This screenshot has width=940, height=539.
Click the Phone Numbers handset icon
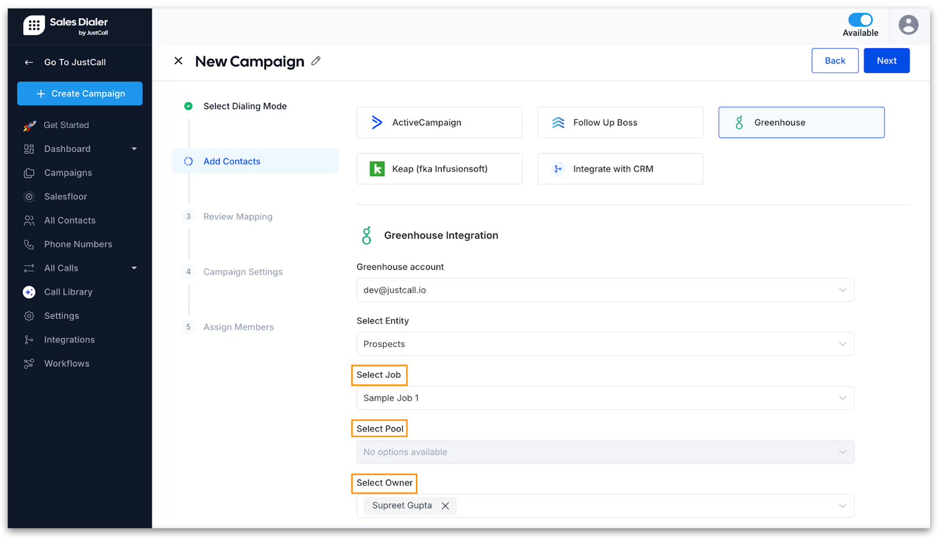click(29, 245)
